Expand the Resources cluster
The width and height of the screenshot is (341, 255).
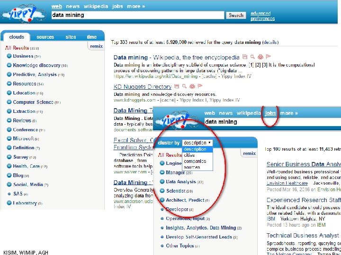tap(9, 84)
